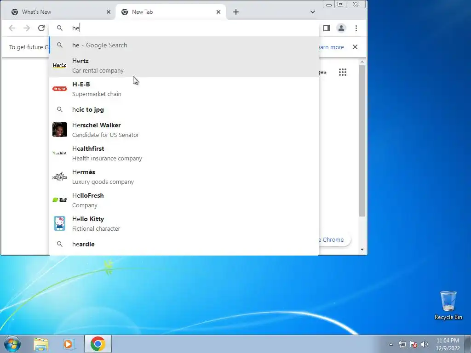
Task: Open the profile avatar button
Action: point(341,28)
